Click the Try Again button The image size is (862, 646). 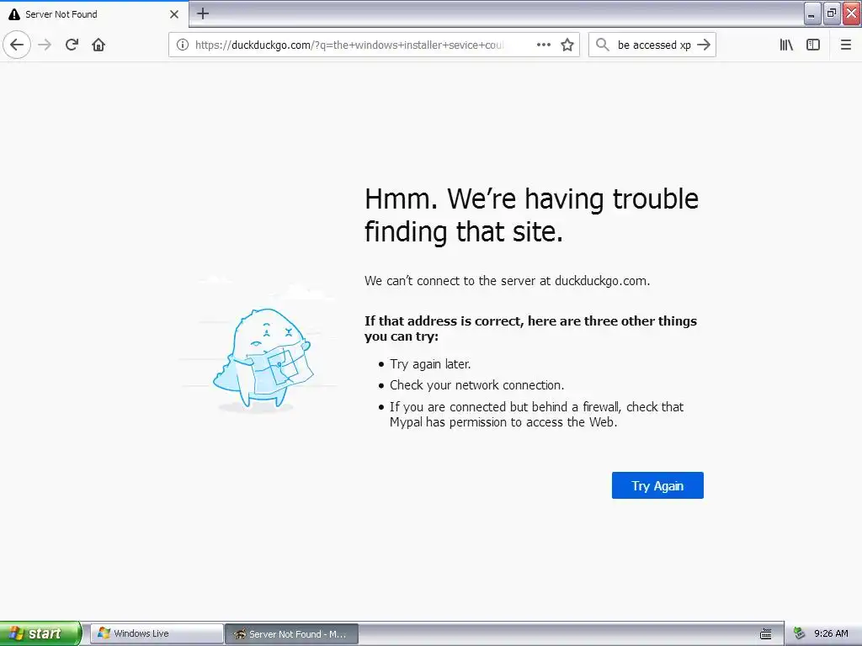(x=657, y=485)
